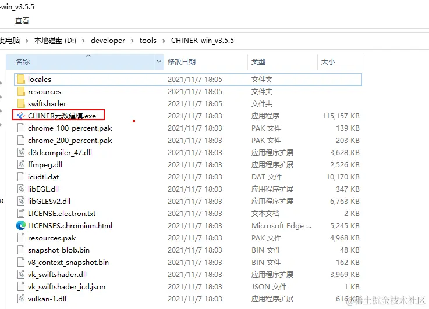
Task: Click the vk_swiftshader_icd.json file icon
Action: coord(21,286)
